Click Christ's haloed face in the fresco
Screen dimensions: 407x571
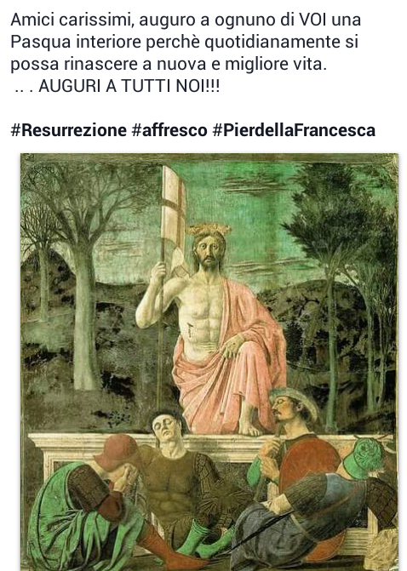pos(208,251)
